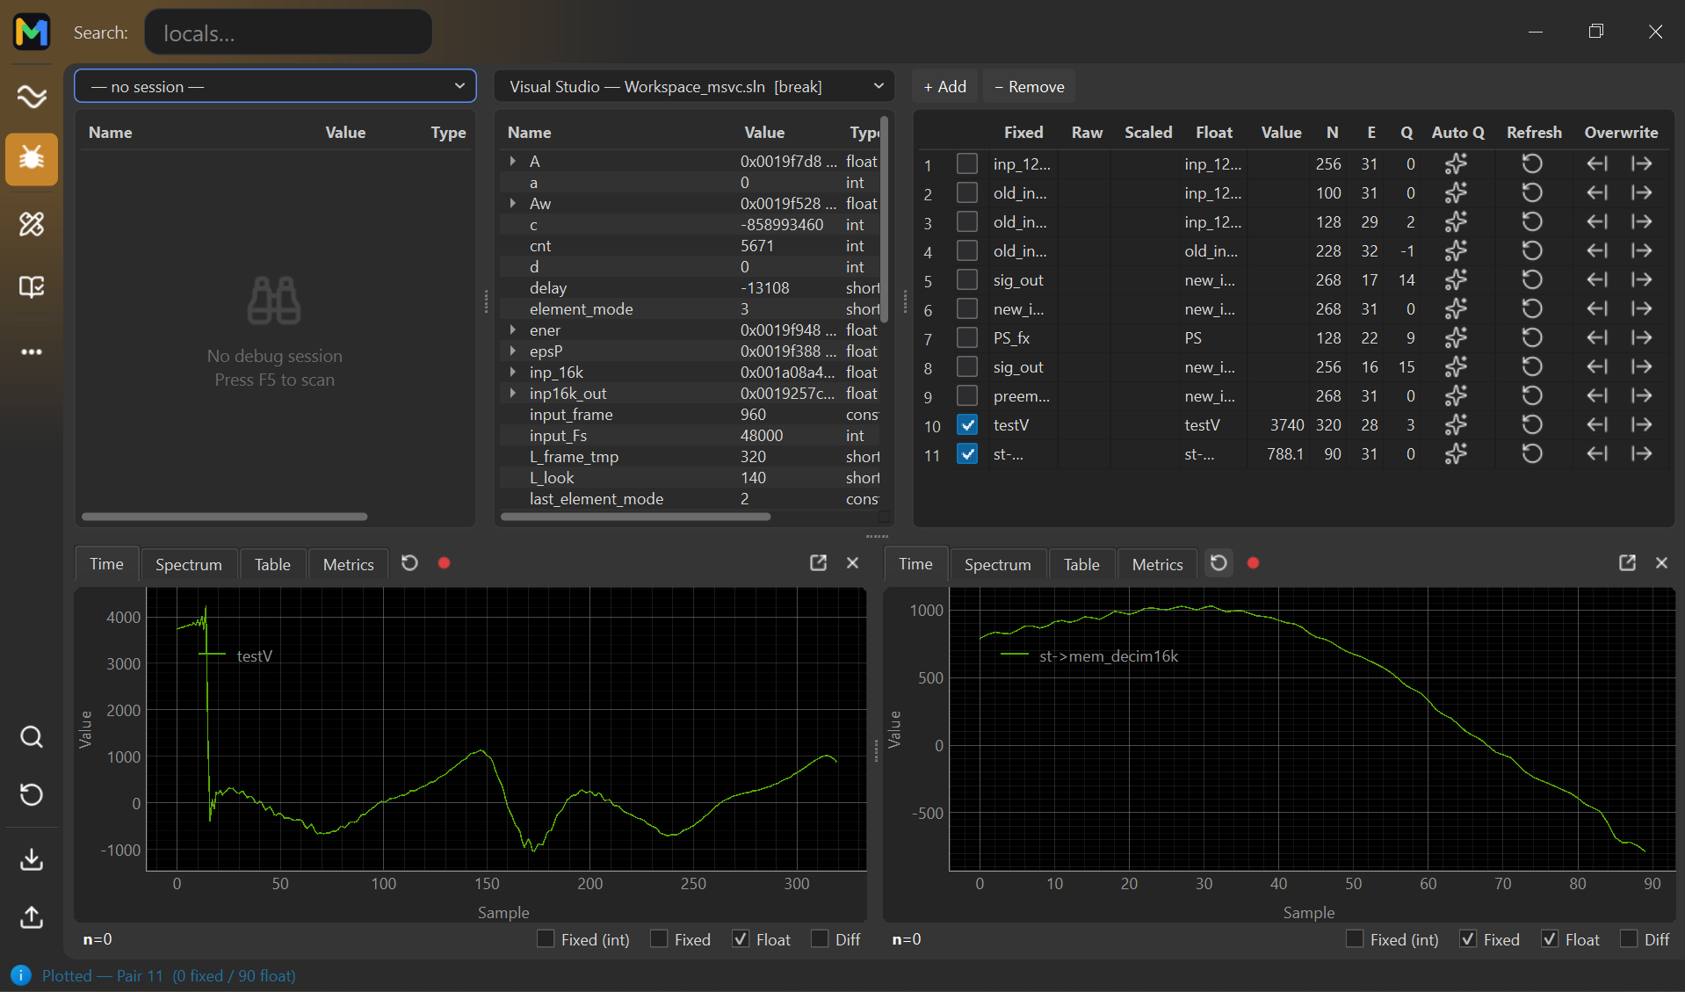Click the Auto Q sparkle for row 10 testV
Image resolution: width=1685 pixels, height=992 pixels.
tap(1456, 425)
